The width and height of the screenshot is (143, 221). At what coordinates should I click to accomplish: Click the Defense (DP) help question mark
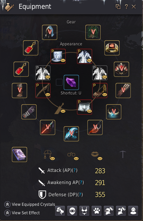pyautogui.click(x=80, y=195)
